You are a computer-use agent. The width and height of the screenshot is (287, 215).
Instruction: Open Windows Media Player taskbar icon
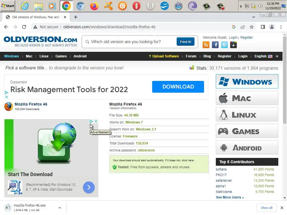point(52,6)
